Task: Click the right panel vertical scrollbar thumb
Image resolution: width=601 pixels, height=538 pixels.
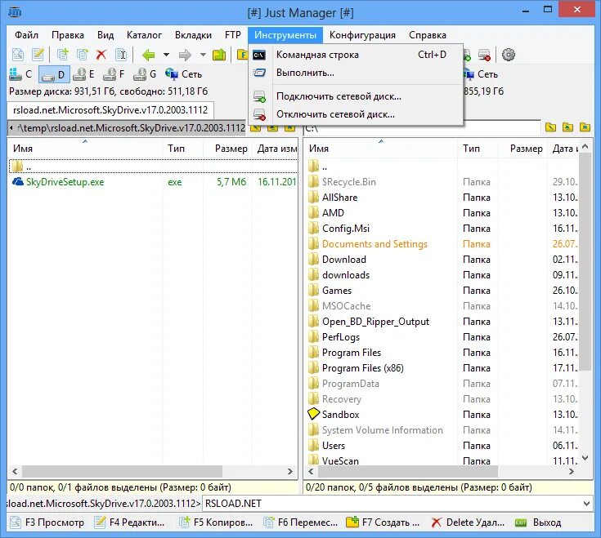Action: click(x=585, y=261)
